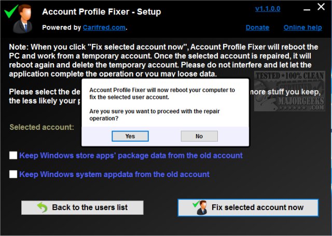Click the user icon on Fix button
The image size is (332, 236).
point(201,208)
